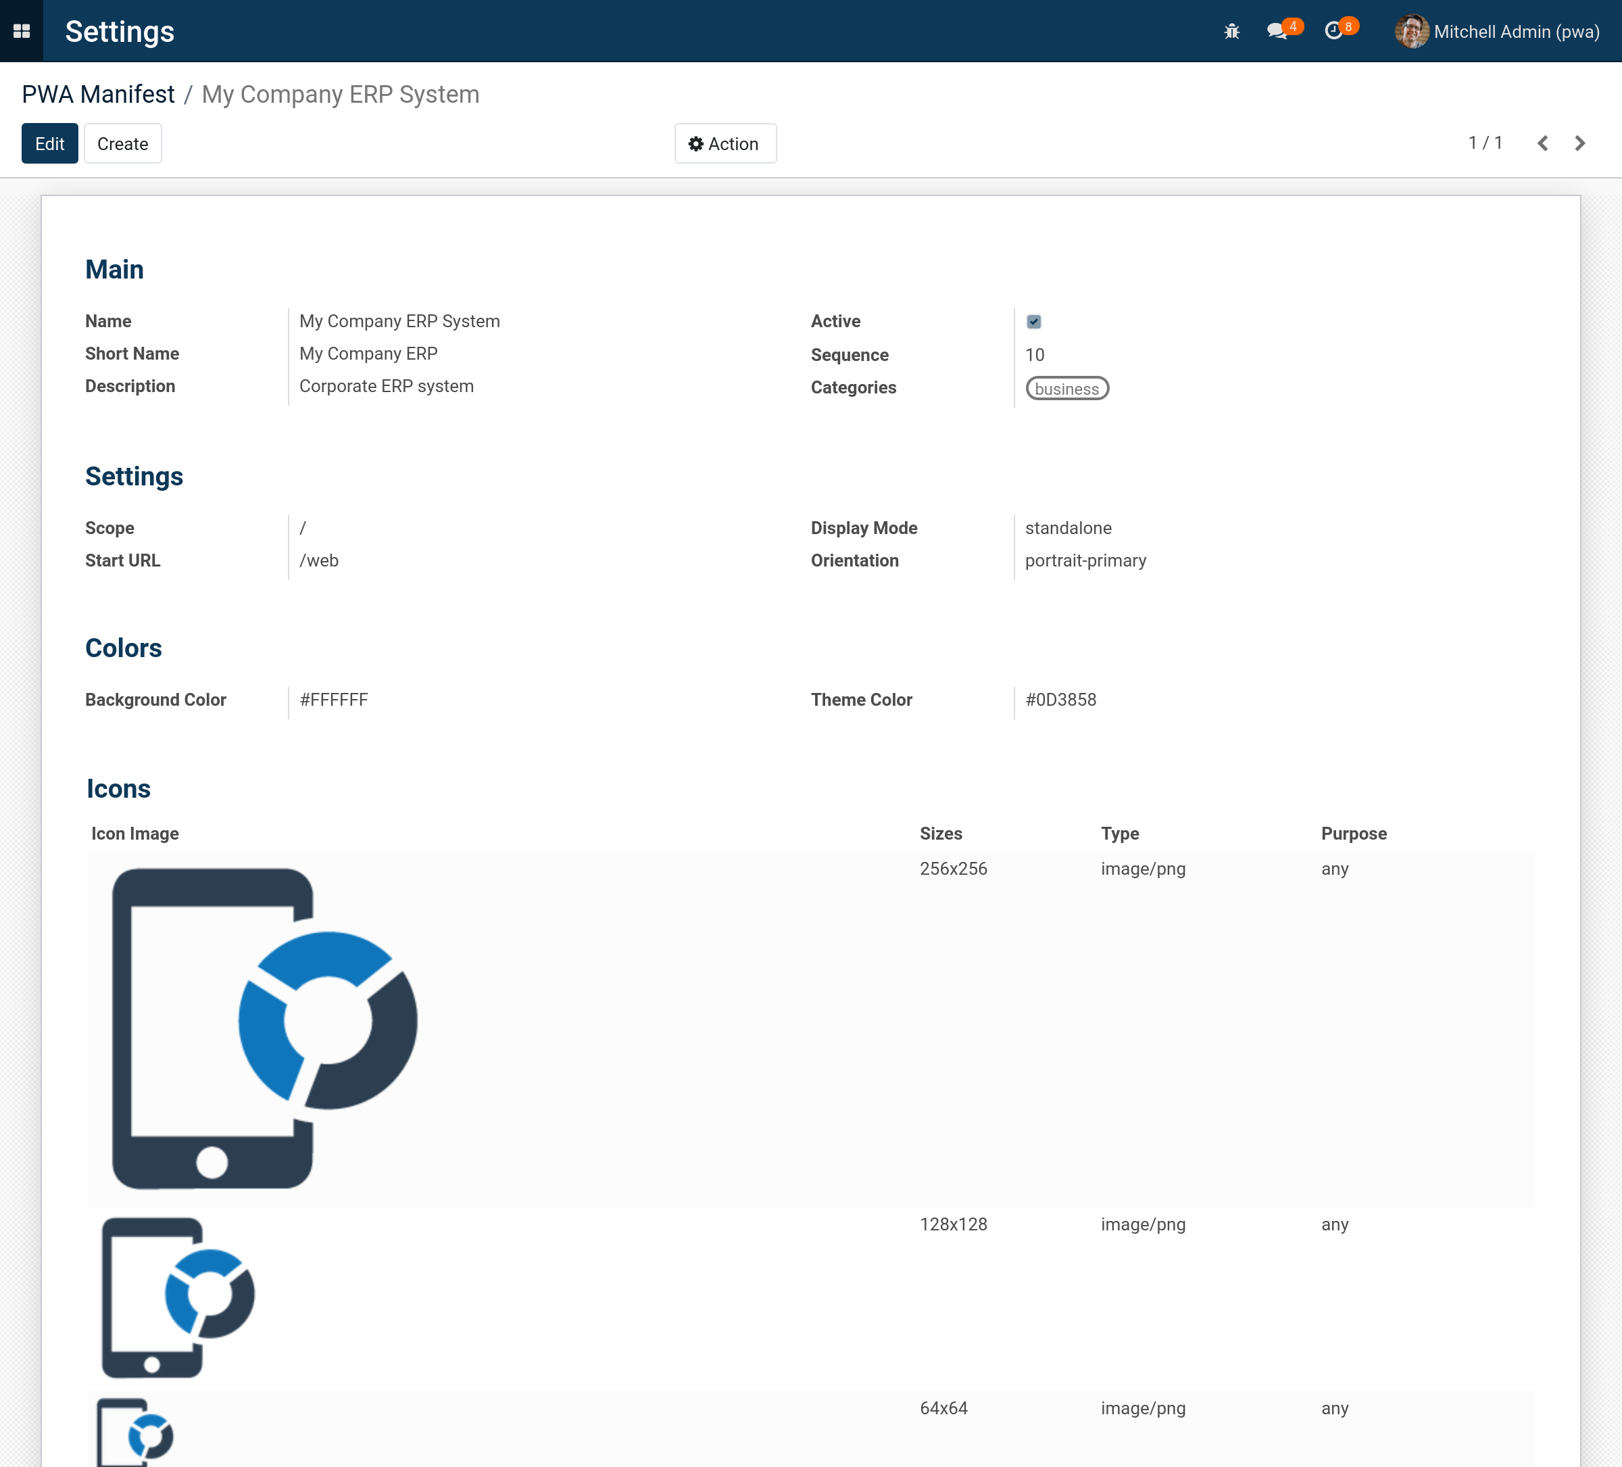The height and width of the screenshot is (1467, 1622).
Task: Go to next record arrow
Action: (1579, 143)
